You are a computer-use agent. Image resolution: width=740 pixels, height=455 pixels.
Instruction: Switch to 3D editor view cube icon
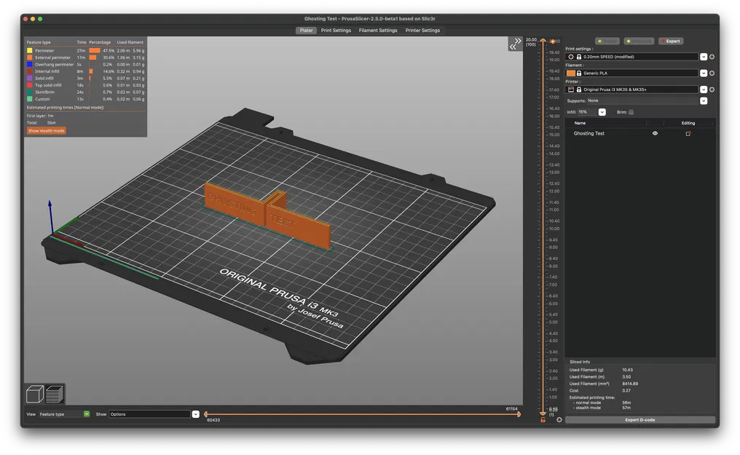(35, 395)
